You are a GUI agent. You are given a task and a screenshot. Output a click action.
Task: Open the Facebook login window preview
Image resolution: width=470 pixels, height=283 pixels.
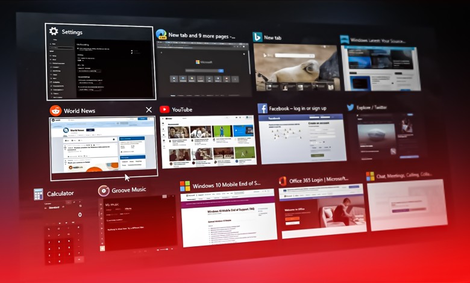302,138
